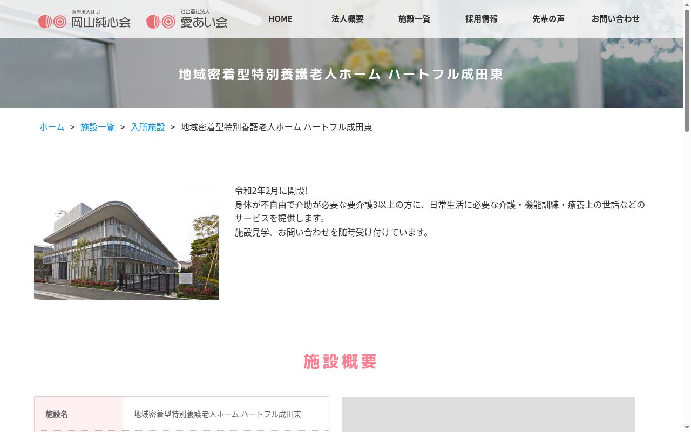691x432 pixels.
Task: Click current breadcrumb 地域密着型特別養護老人ホーム text
Action: pos(276,127)
